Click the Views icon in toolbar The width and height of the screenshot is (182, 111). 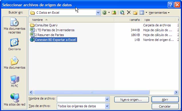(x=142, y=13)
